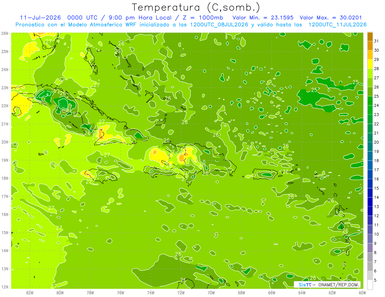Click the 18N latitude axis label
The width and height of the screenshot is (385, 297).
pyautogui.click(x=4, y=178)
